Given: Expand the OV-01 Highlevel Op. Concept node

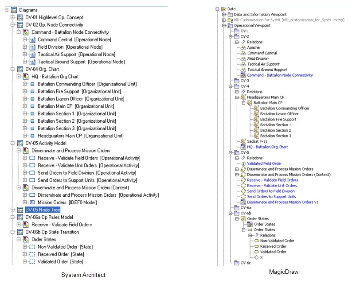Looking at the screenshot, I should pos(12,17).
